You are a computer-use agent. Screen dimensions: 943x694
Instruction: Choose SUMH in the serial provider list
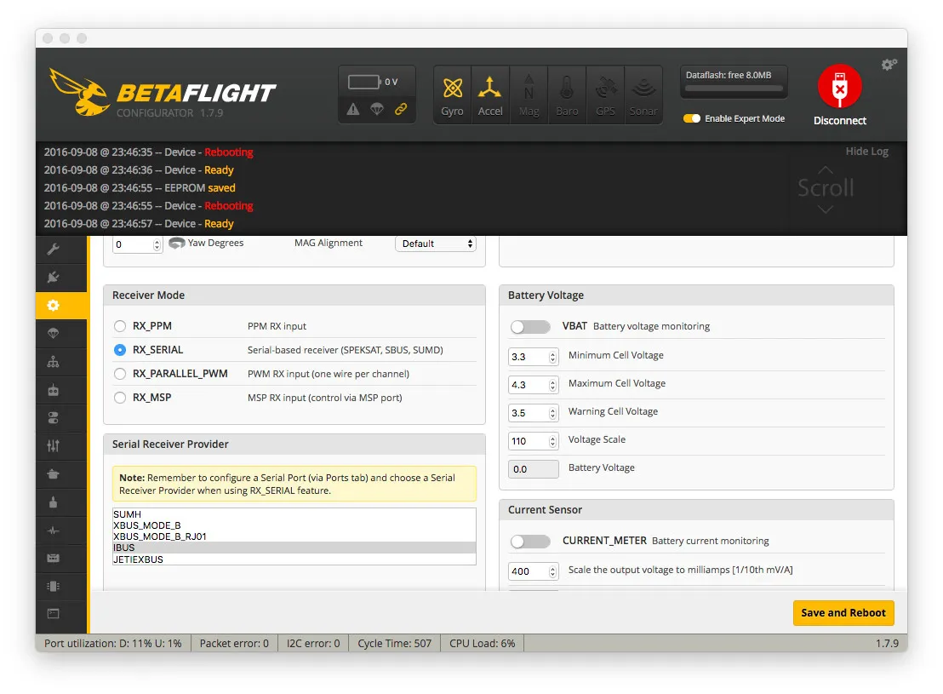[x=128, y=514]
